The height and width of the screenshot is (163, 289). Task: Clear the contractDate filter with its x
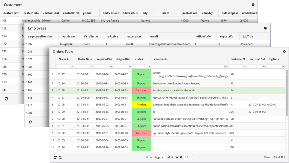point(264,66)
